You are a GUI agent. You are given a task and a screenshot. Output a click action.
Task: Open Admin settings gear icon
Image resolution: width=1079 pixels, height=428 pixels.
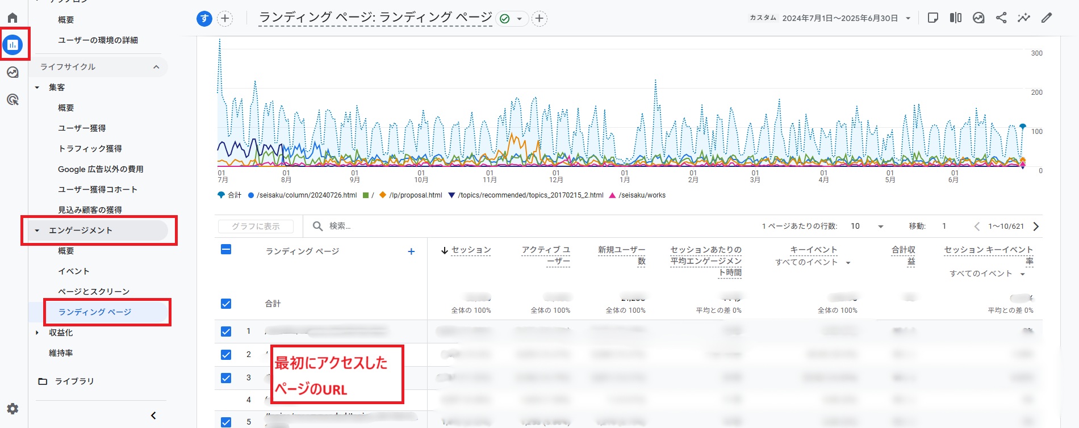click(x=12, y=409)
